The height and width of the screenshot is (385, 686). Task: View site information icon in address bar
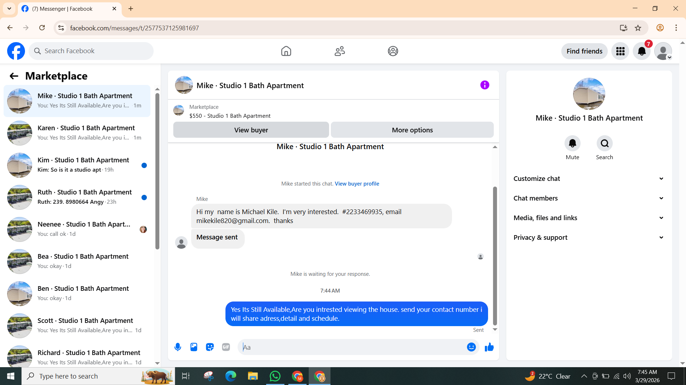(x=61, y=28)
